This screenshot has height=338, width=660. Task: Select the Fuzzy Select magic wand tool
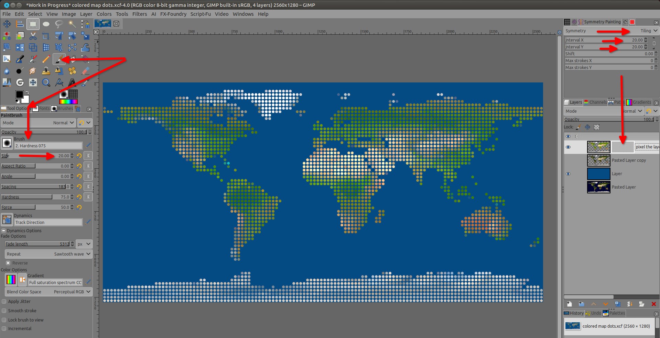72,24
